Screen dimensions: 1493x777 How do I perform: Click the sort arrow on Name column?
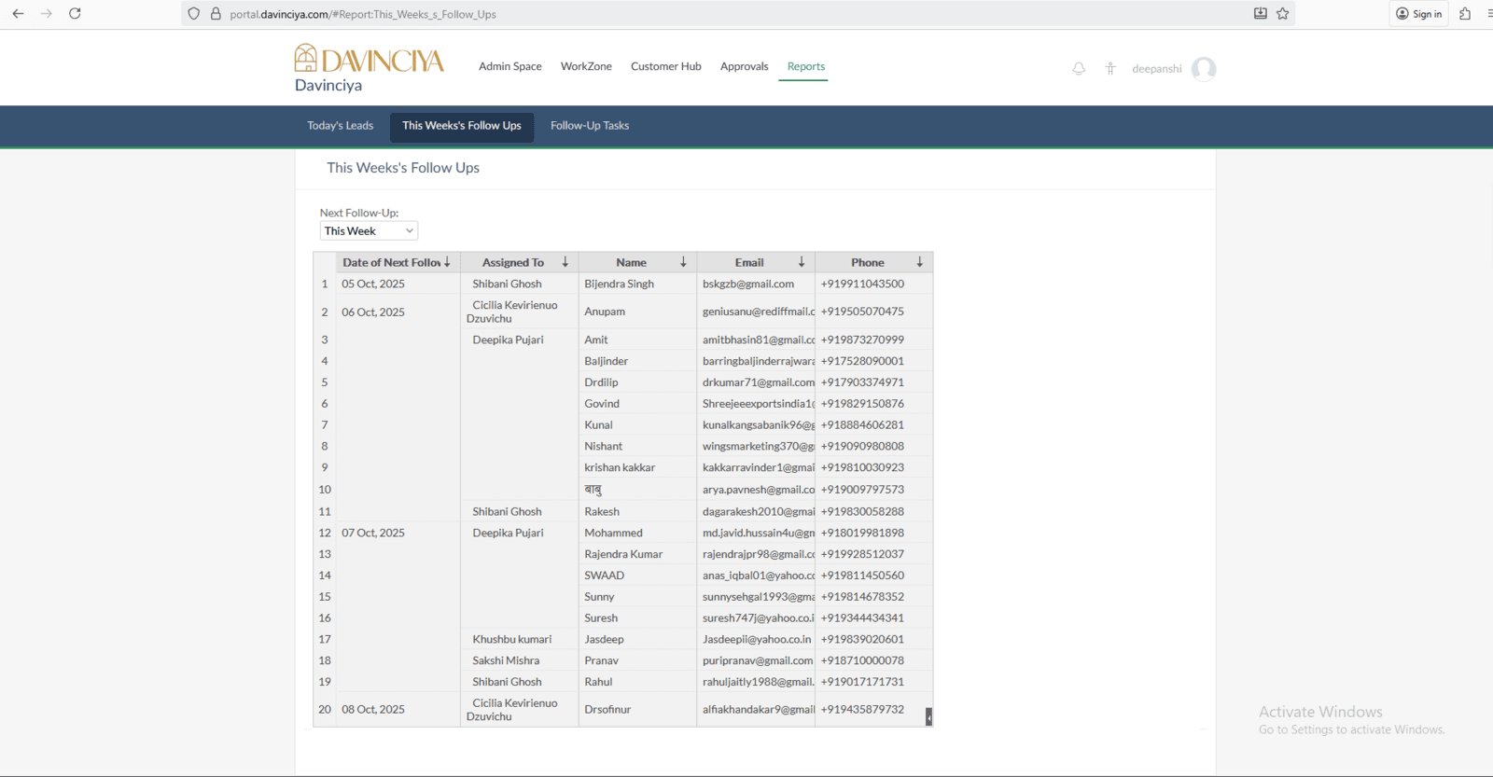point(683,263)
